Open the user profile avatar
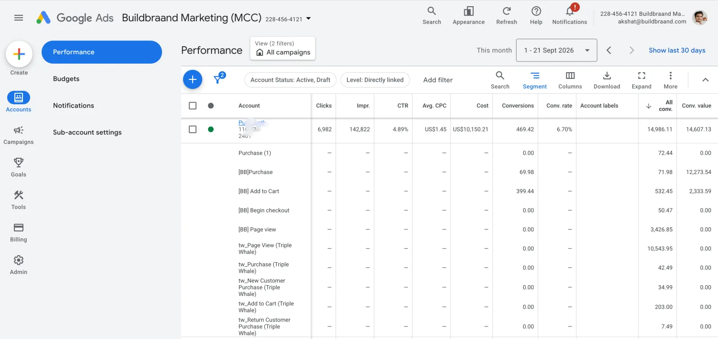The height and width of the screenshot is (339, 718). pyautogui.click(x=700, y=17)
